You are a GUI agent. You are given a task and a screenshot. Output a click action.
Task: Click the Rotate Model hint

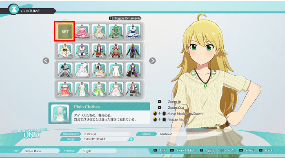point(171,120)
